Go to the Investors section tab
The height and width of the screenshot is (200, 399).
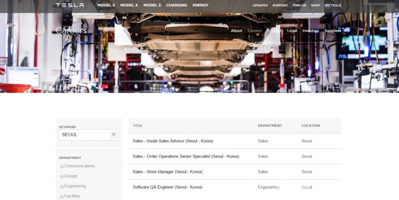[x=311, y=31]
